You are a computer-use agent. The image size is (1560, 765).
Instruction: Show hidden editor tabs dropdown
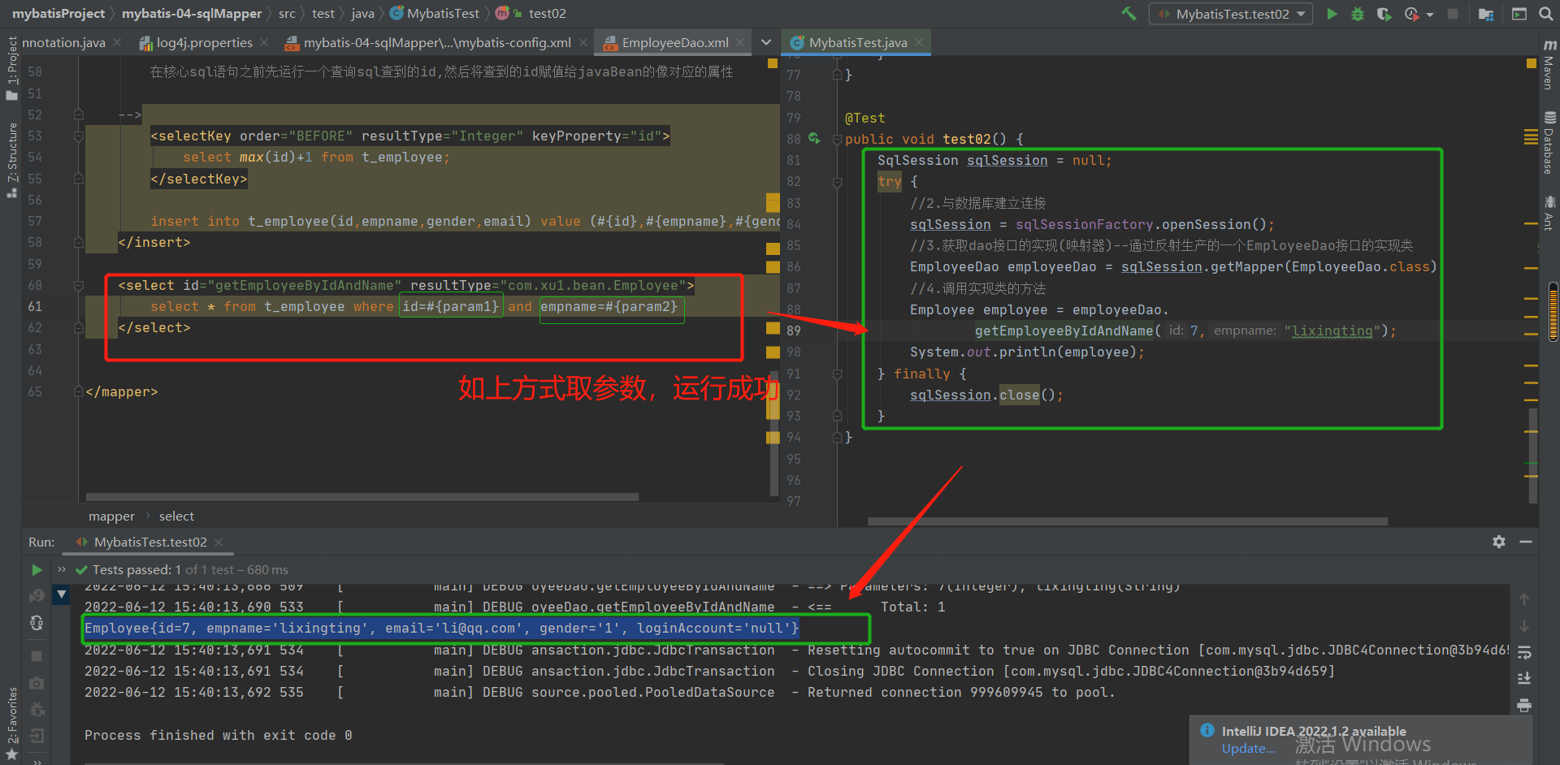coord(766,43)
